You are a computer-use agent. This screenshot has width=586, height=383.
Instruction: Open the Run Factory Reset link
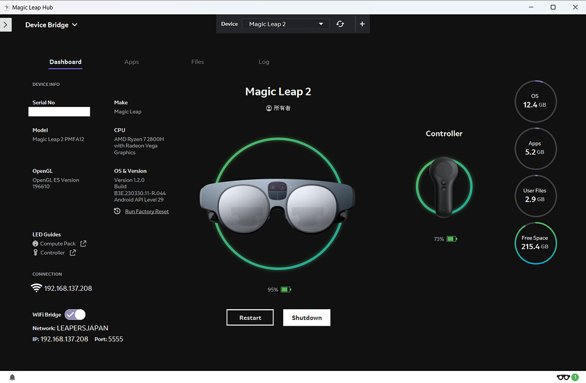click(x=146, y=211)
